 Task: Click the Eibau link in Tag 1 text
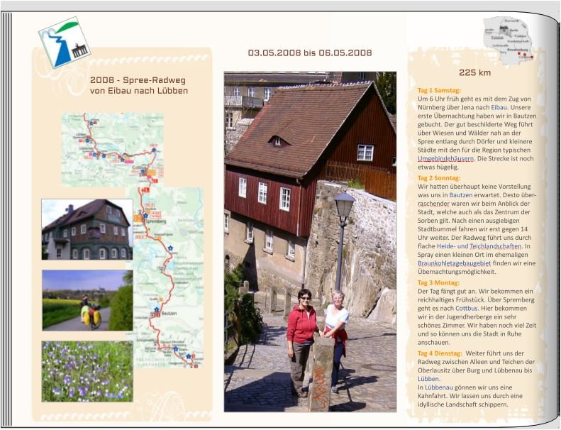pyautogui.click(x=499, y=107)
